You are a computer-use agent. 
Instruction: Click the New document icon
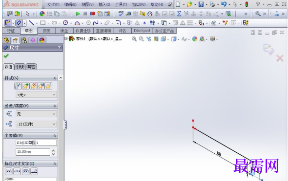click(178, 4)
